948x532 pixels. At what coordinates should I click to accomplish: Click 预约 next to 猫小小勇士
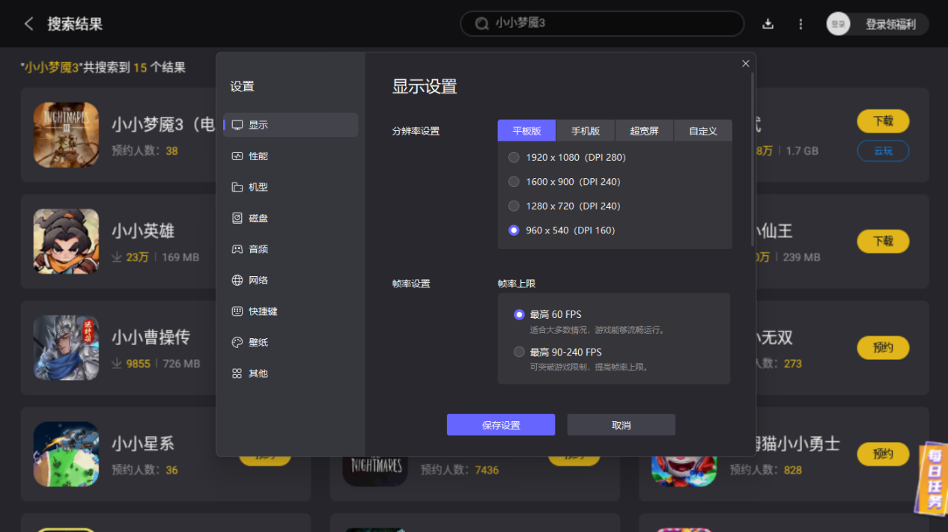pos(883,454)
